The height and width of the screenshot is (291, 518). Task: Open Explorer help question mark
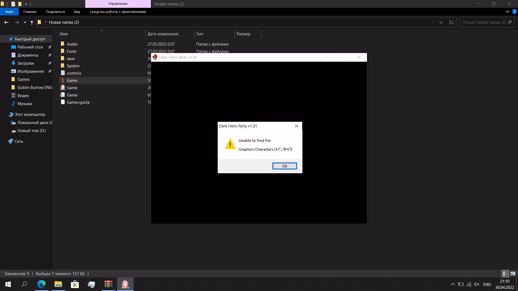[x=514, y=12]
